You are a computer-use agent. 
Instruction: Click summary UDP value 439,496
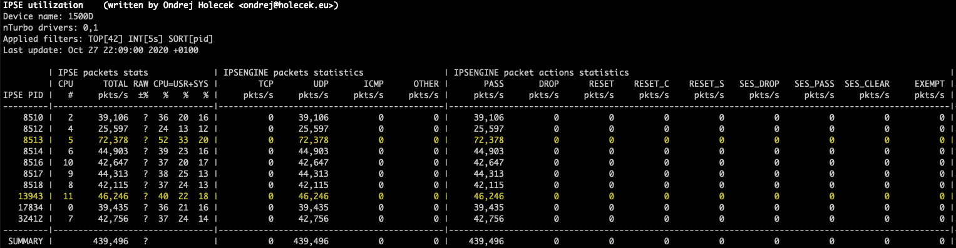point(311,241)
